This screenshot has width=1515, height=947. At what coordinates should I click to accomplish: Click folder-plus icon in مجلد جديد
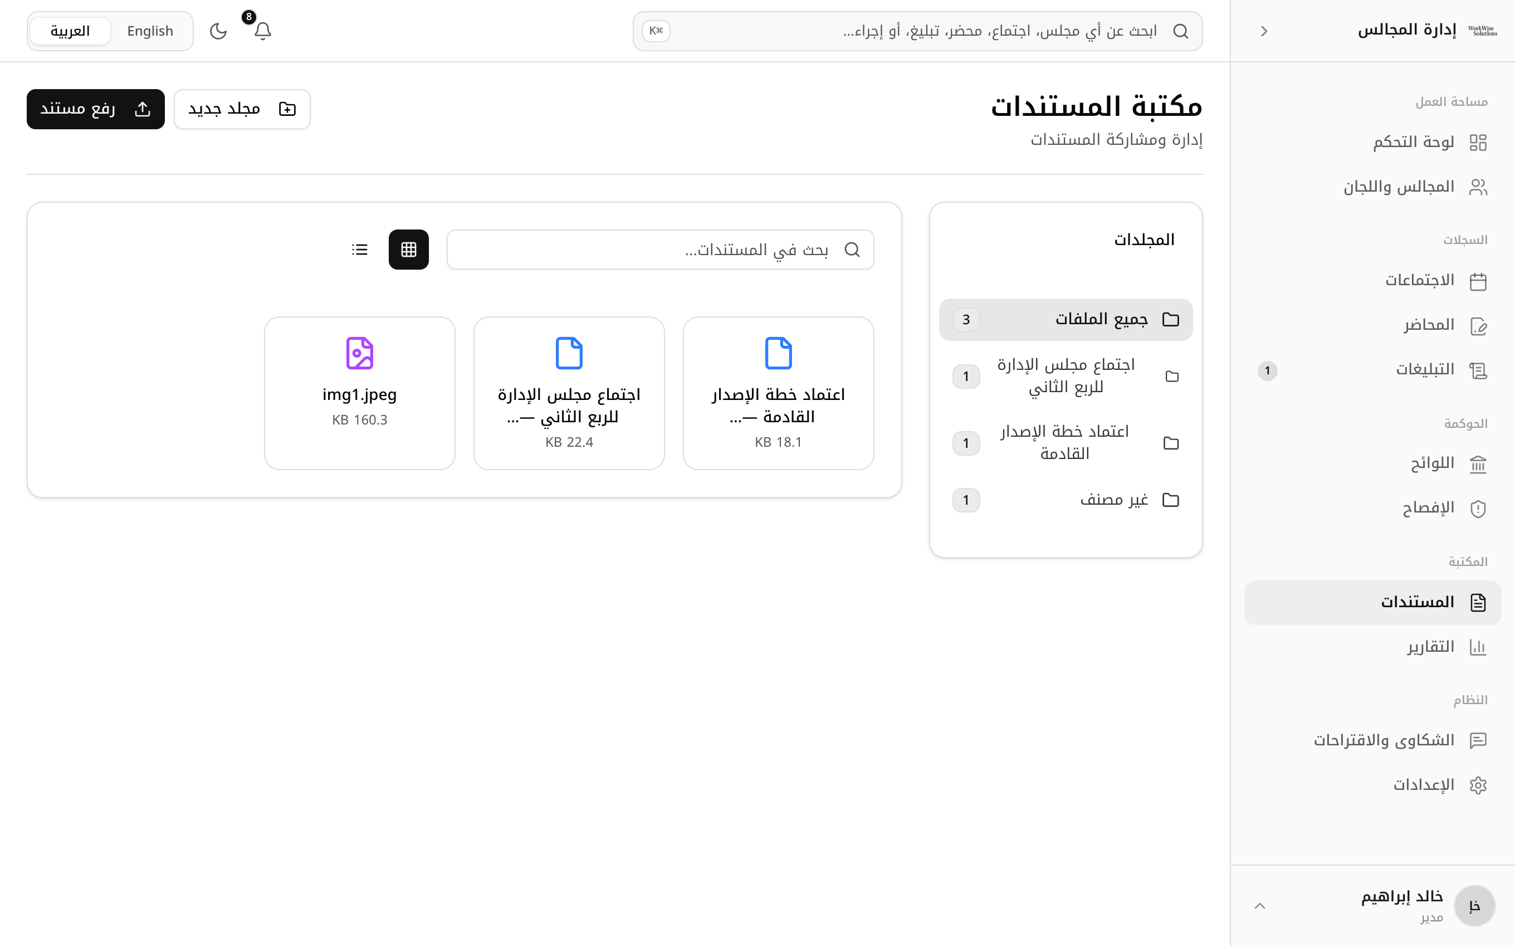tap(287, 109)
